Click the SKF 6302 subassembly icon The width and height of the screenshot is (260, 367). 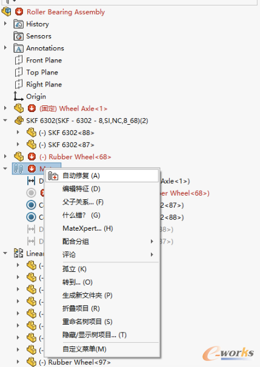pos(19,121)
